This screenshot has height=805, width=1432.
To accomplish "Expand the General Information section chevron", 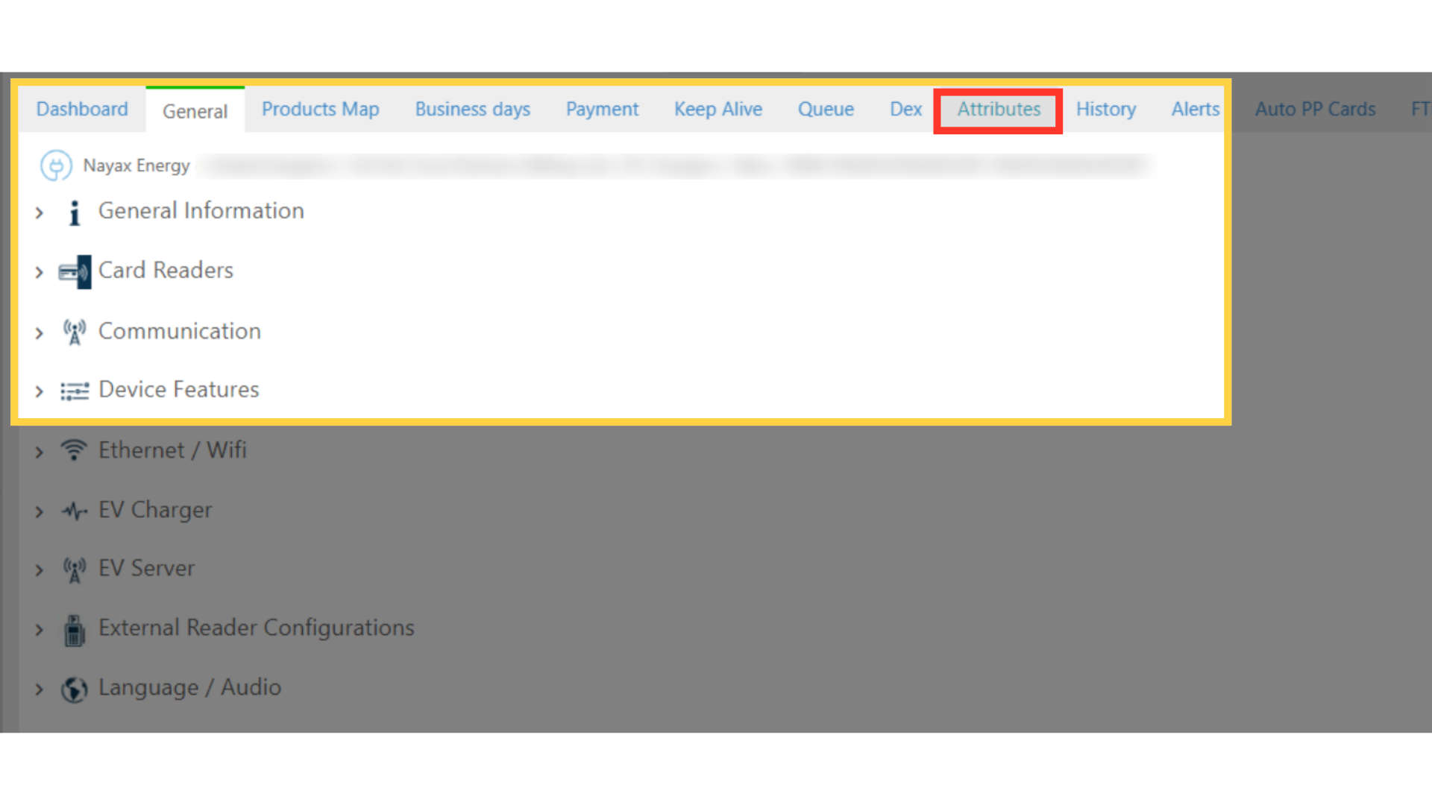I will [40, 213].
